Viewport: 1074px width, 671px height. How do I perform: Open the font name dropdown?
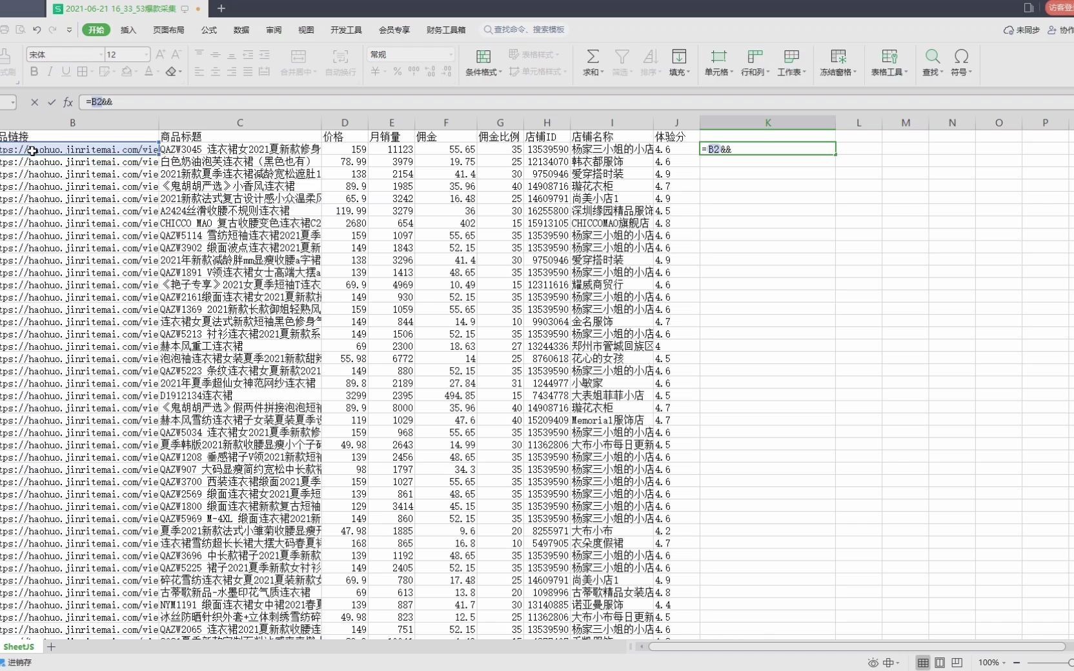(x=101, y=55)
